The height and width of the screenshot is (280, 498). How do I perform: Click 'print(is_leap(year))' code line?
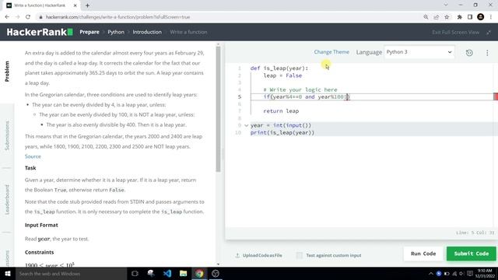(x=282, y=133)
